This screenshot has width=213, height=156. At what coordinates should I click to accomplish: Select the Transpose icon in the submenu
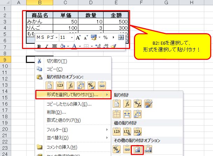(137, 114)
